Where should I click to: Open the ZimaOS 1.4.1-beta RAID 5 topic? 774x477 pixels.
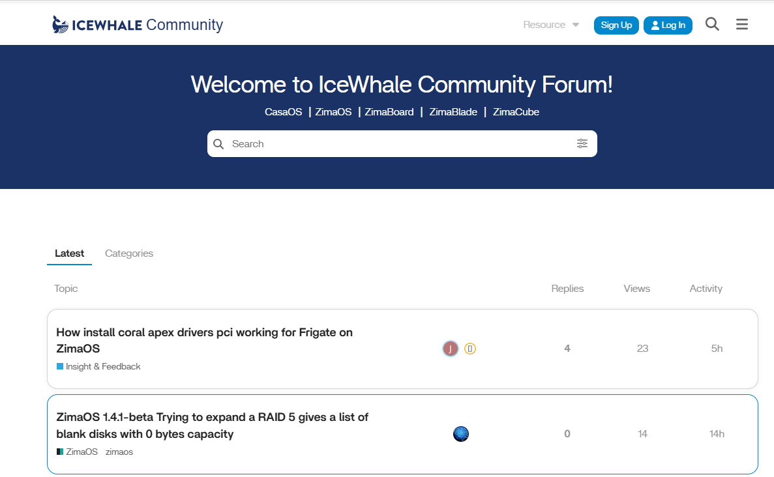pyautogui.click(x=213, y=426)
